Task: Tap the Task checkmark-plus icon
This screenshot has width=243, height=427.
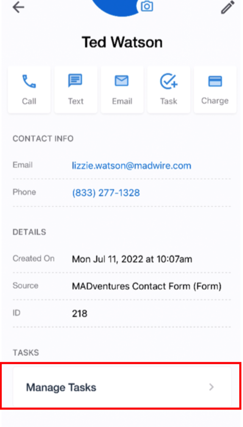Action: (x=168, y=81)
